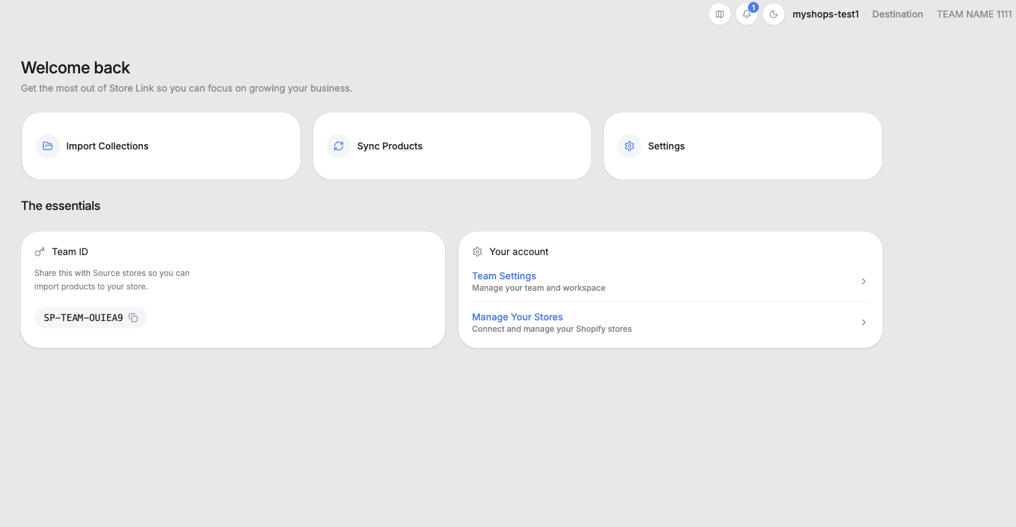
Task: Open the Team Settings link
Action: (x=504, y=276)
